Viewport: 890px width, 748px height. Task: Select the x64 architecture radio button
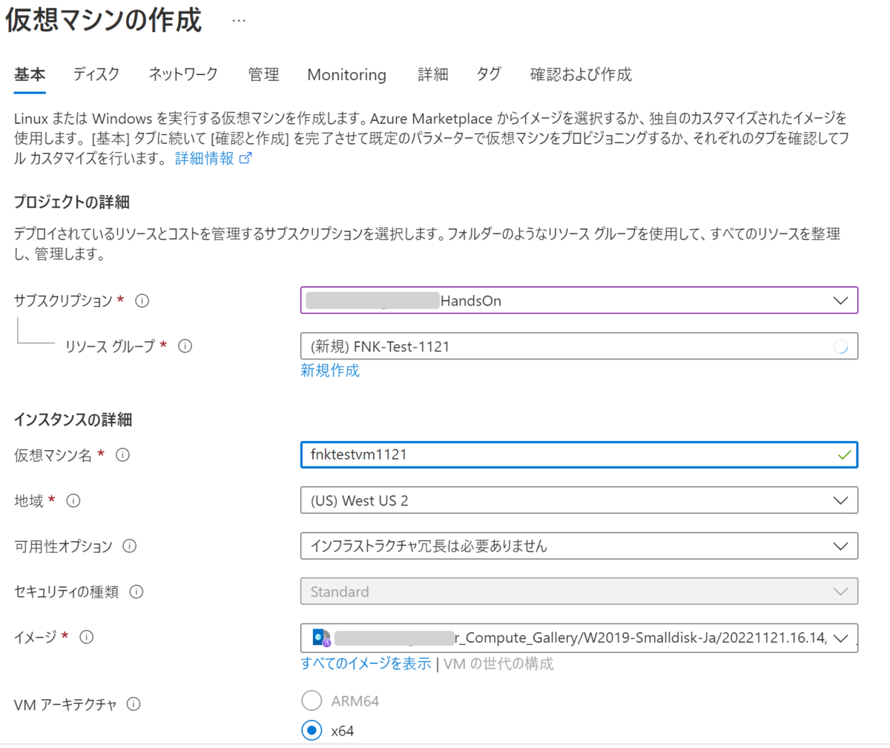(311, 730)
